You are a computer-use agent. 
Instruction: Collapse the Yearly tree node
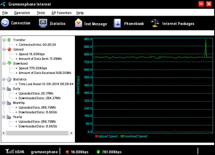4,117
